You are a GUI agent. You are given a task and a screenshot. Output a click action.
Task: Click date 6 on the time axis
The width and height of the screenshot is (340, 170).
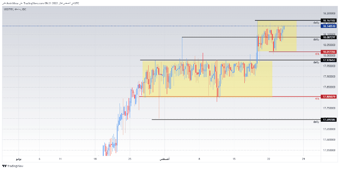coord(39,159)
